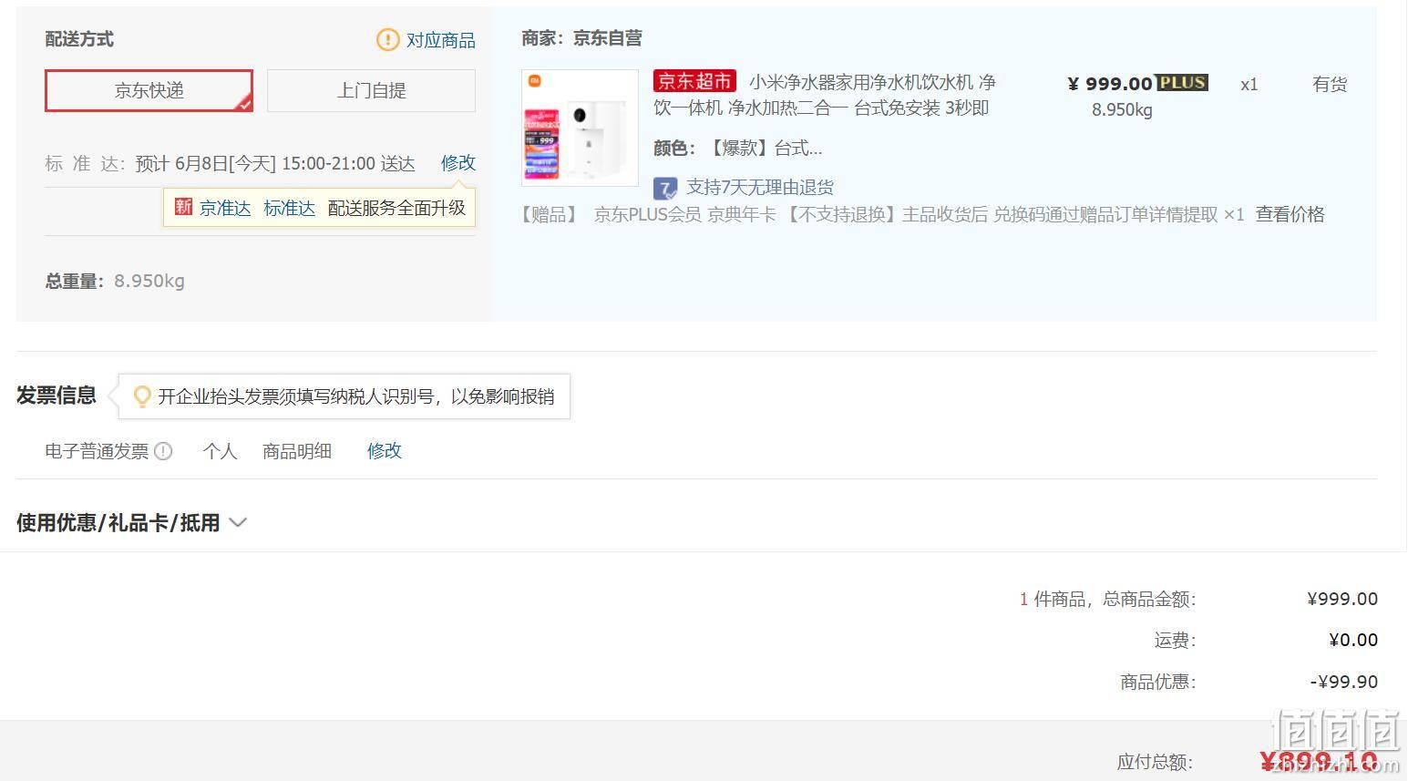Click the 配送方式 heading
The height and width of the screenshot is (781, 1408).
[79, 39]
